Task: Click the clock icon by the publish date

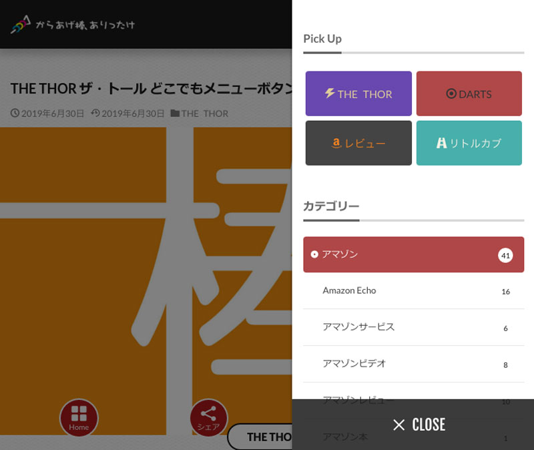Action: 15,113
